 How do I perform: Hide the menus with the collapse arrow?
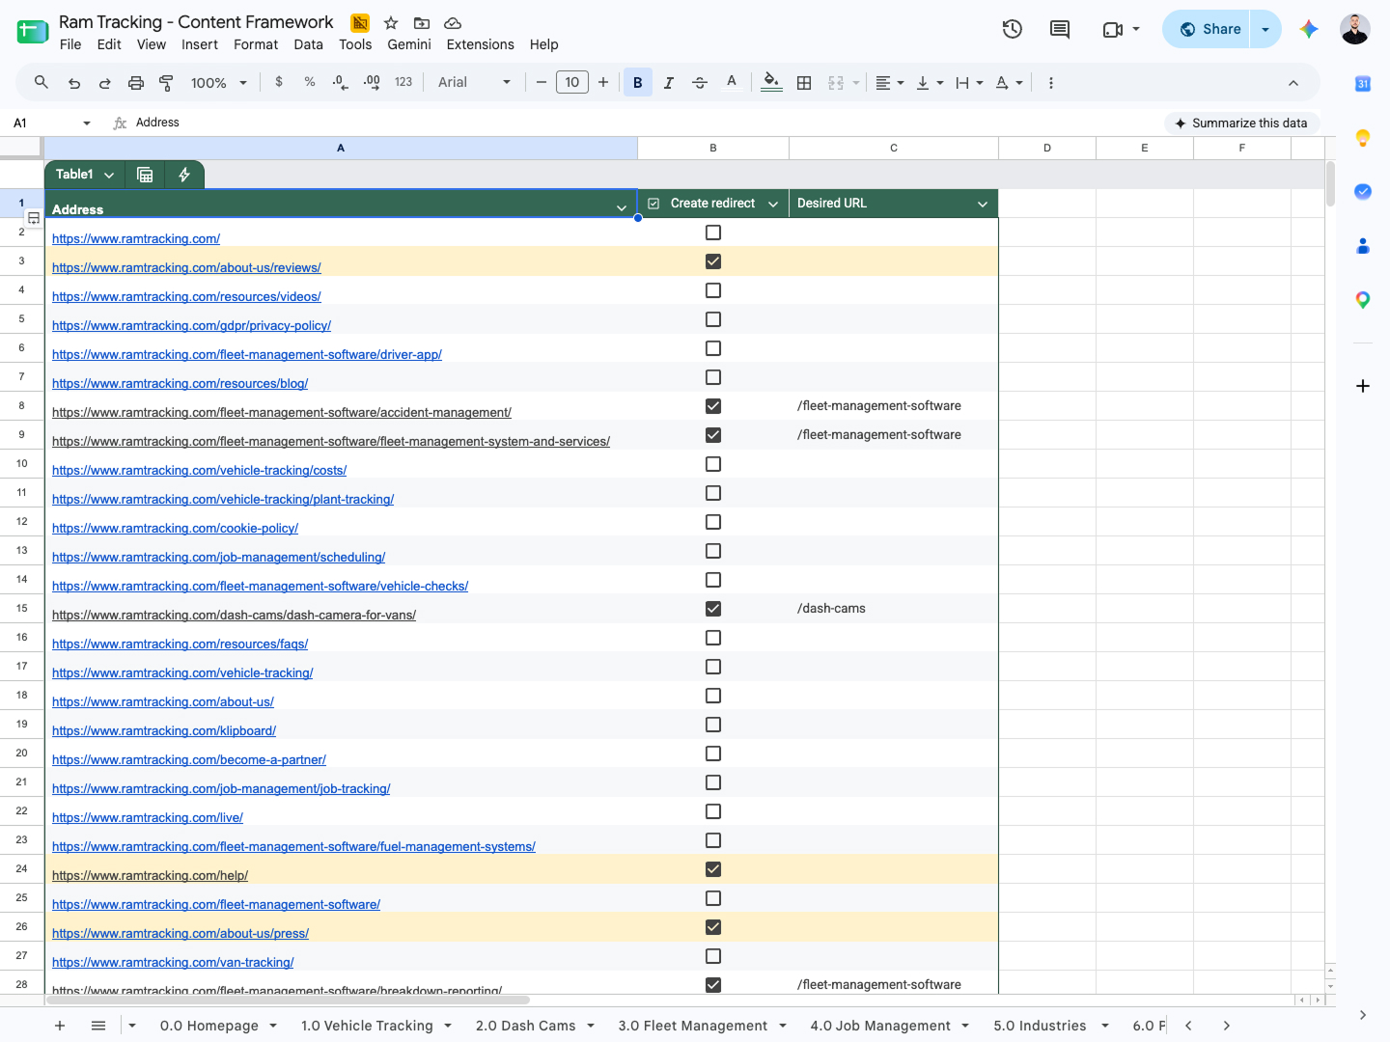tap(1293, 83)
